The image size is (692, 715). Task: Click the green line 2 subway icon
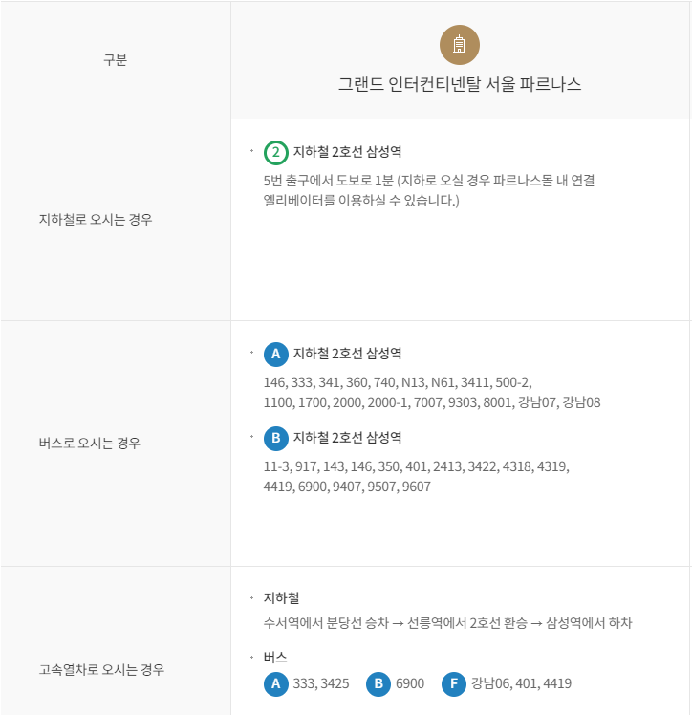click(x=276, y=152)
